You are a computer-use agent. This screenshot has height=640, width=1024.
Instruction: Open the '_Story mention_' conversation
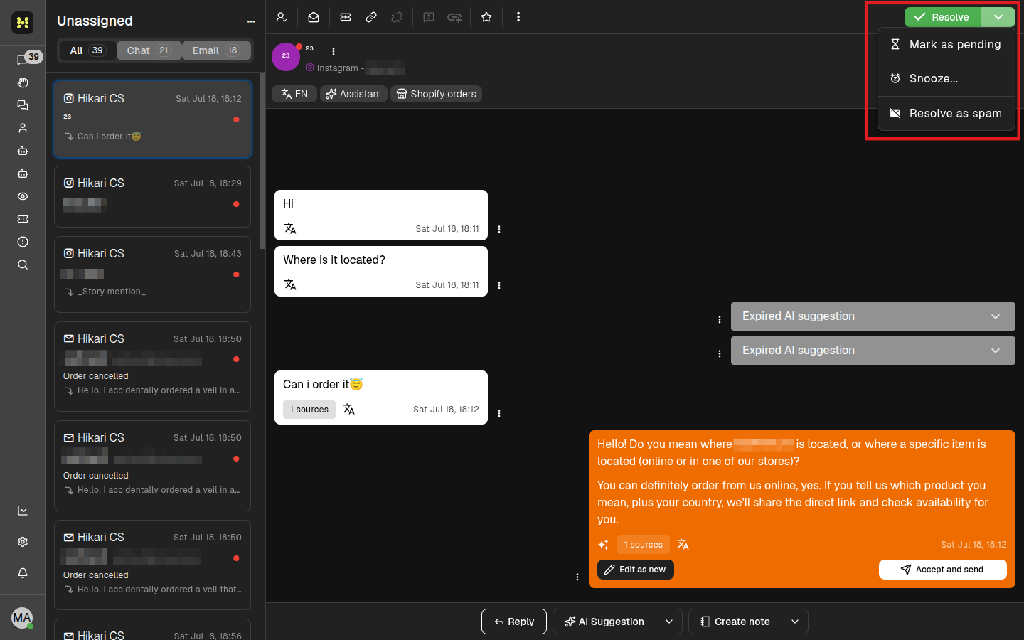point(152,274)
